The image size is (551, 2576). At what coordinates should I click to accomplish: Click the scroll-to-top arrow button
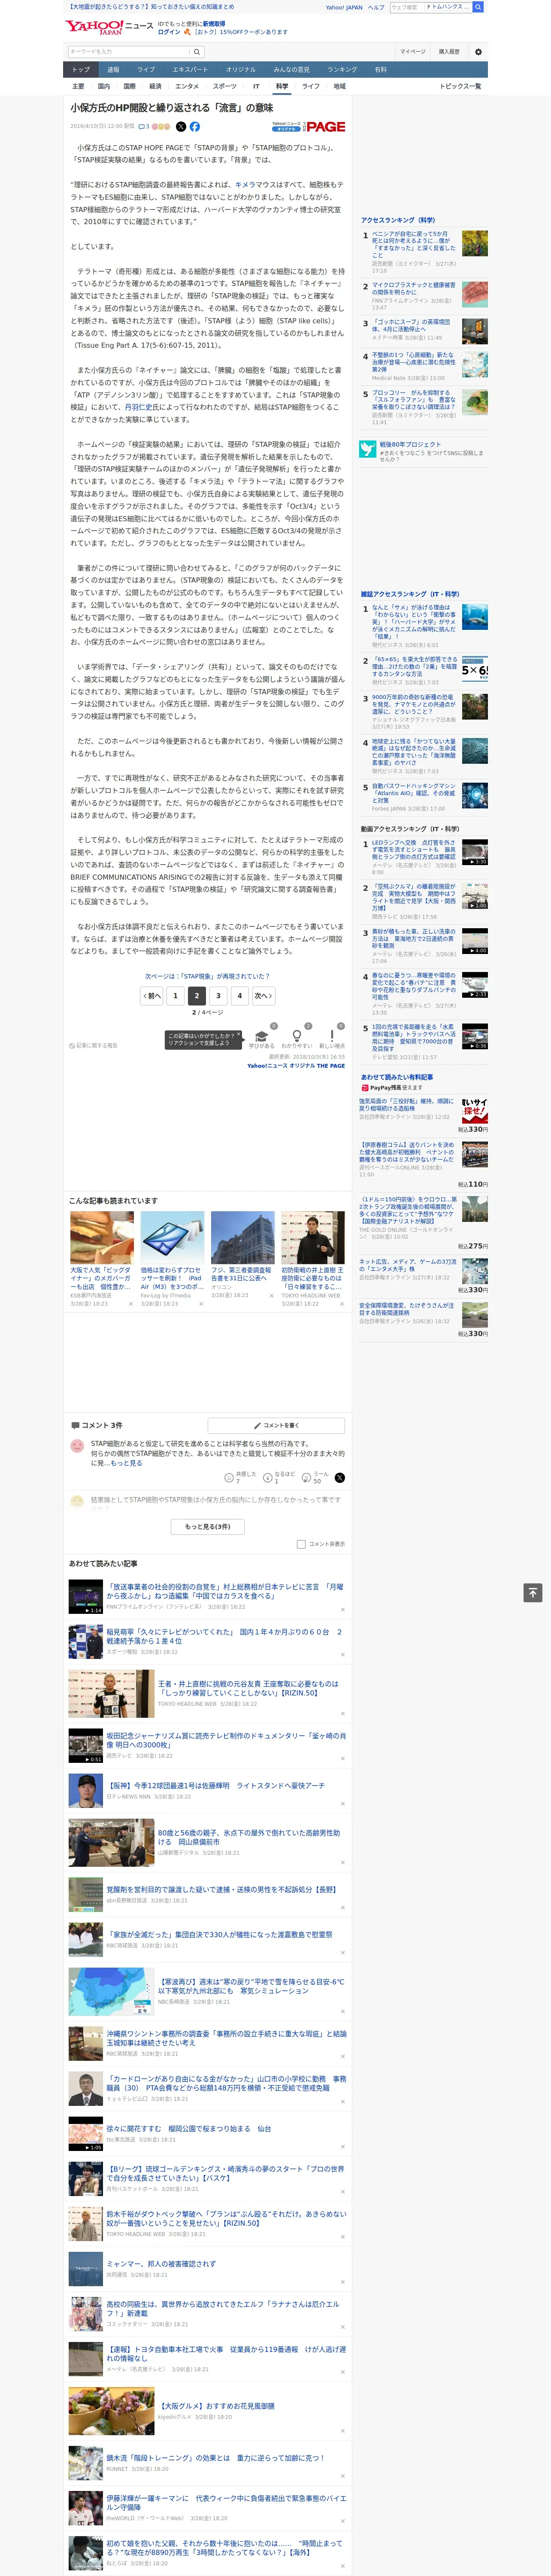[533, 1592]
